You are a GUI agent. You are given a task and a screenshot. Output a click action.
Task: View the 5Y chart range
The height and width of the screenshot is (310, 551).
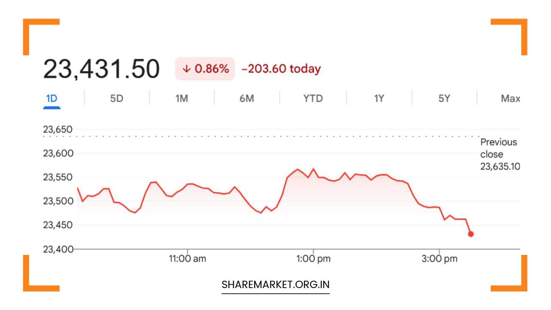(444, 99)
